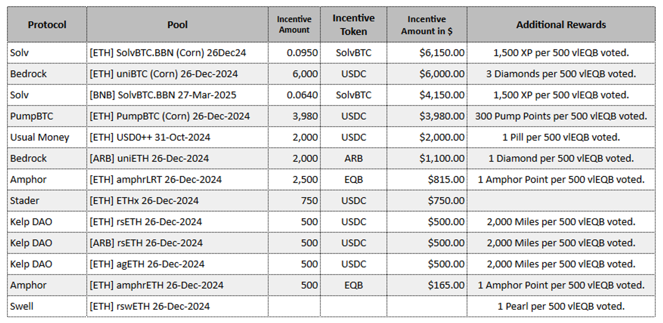Click the Additional Rewards column header
Screen dimensions: 663x323
(x=560, y=25)
